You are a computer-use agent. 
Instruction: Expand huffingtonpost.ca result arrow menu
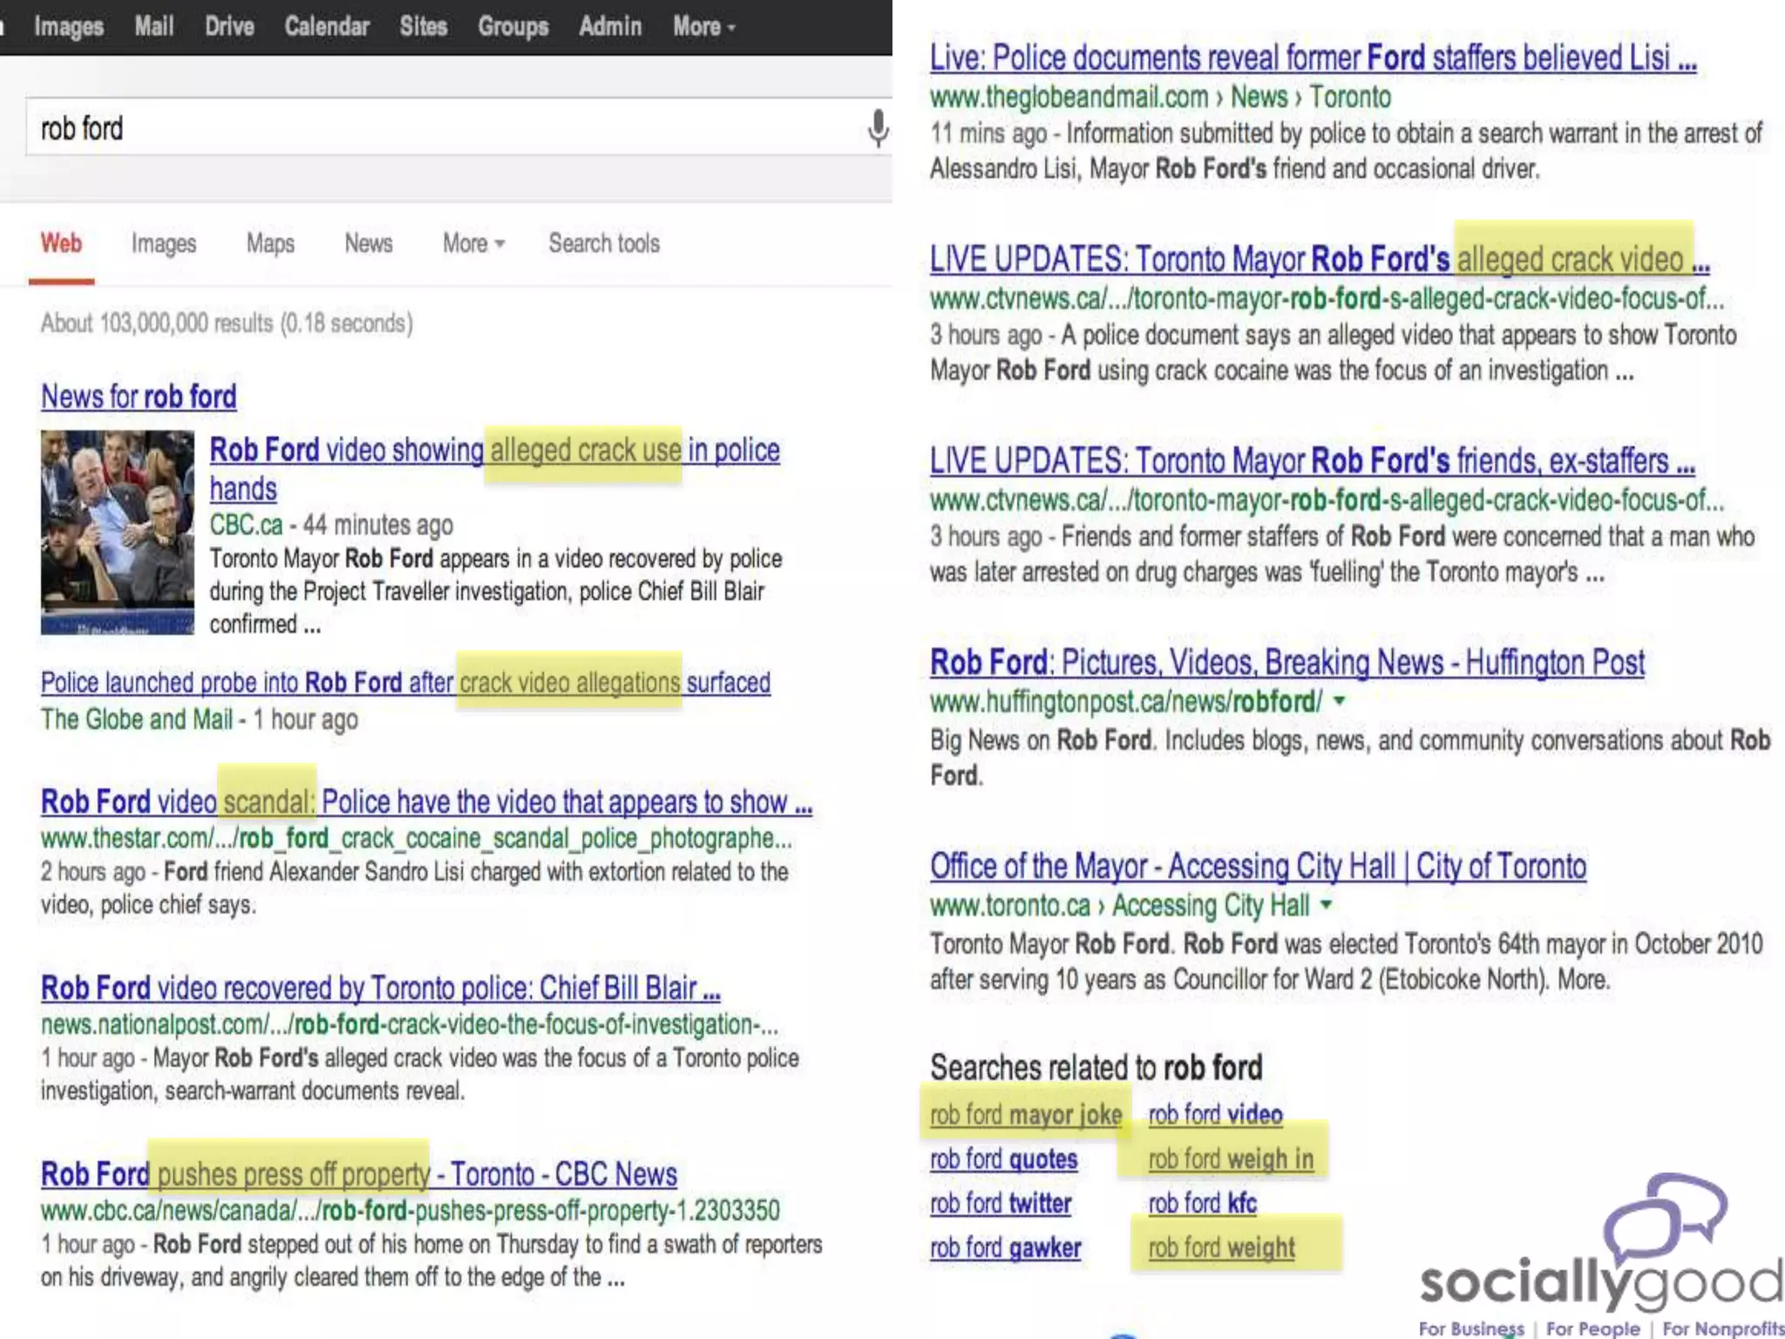[x=1340, y=700]
